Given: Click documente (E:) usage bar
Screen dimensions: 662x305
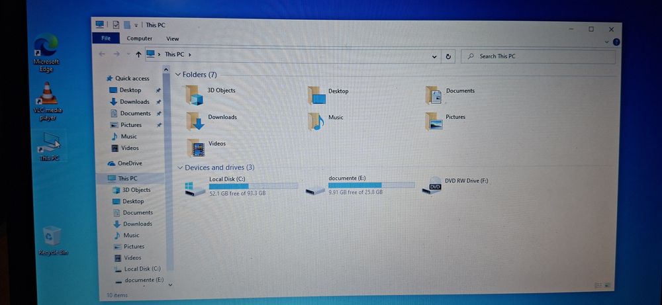Looking at the screenshot, I should 371,185.
